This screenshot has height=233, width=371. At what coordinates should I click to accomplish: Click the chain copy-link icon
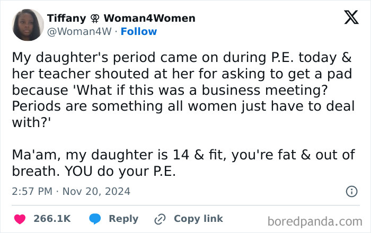pos(160,218)
